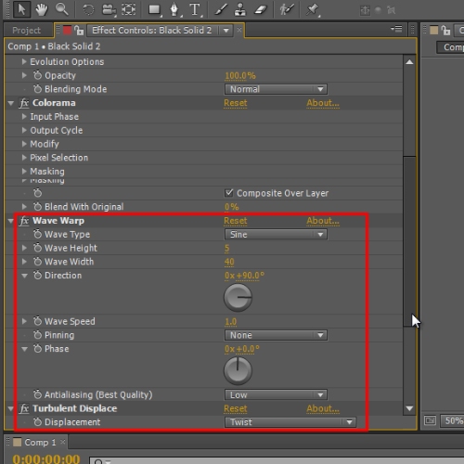Image resolution: width=464 pixels, height=464 pixels.
Task: Open About for Turbulent Displace
Action: [x=323, y=408]
